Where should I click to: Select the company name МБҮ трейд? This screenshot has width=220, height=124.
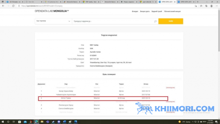[94, 45]
